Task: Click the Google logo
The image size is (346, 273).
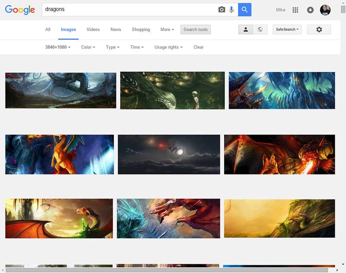Action: coord(20,10)
